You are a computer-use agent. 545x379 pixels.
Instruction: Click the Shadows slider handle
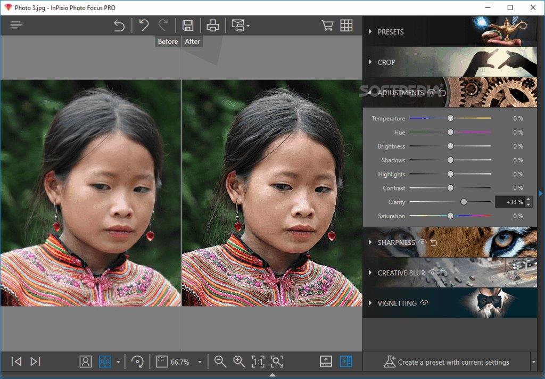coord(450,160)
